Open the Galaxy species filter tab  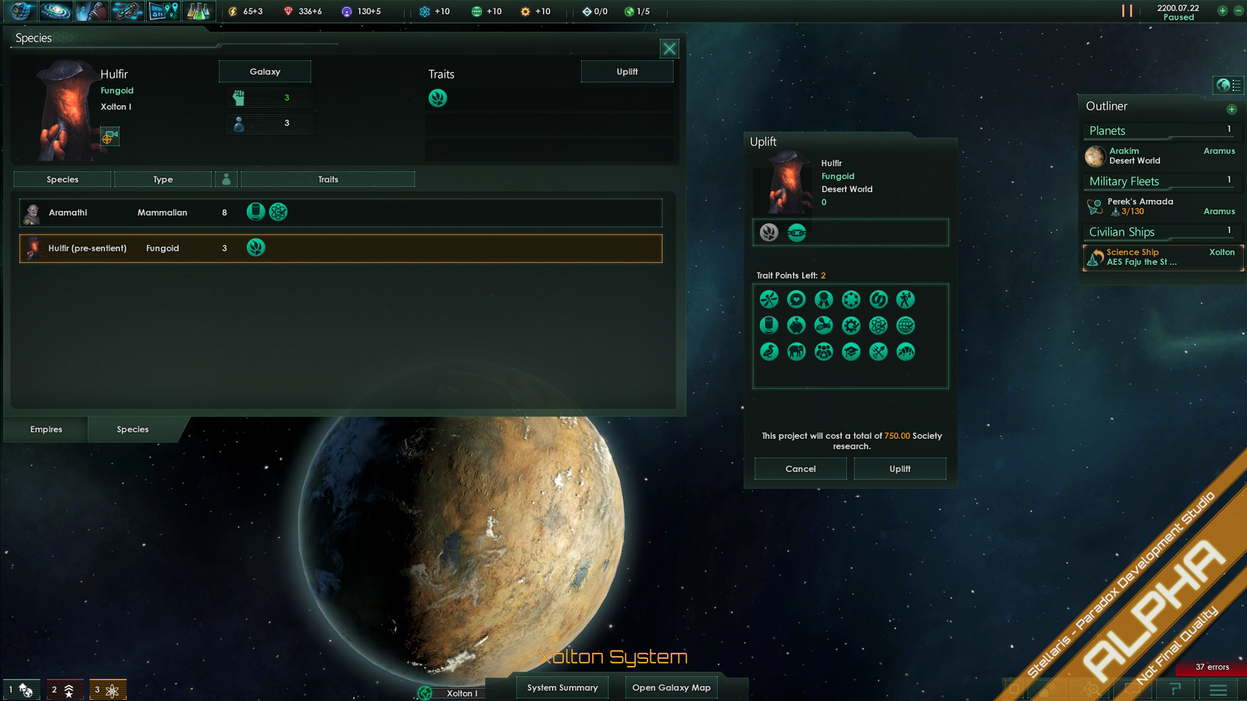[x=265, y=71]
